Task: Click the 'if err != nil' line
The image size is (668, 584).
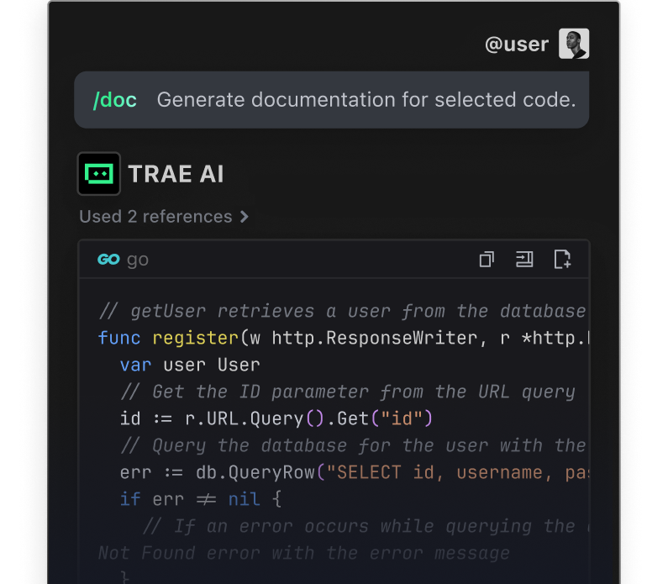Action: point(201,499)
